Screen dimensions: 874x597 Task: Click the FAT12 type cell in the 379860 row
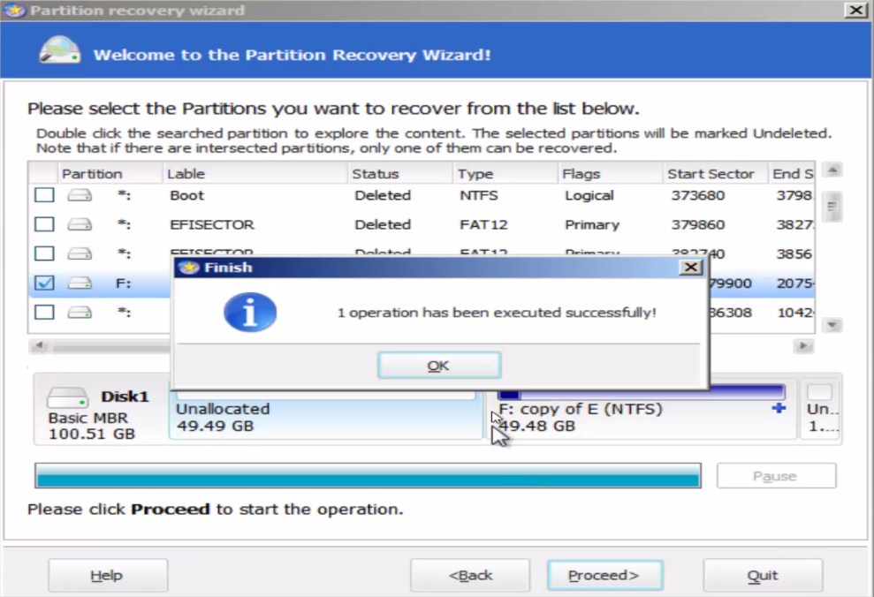[483, 224]
